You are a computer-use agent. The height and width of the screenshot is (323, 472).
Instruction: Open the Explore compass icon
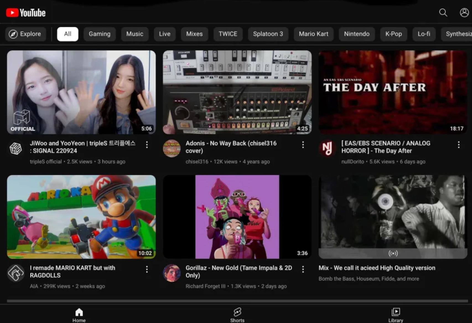(x=12, y=34)
